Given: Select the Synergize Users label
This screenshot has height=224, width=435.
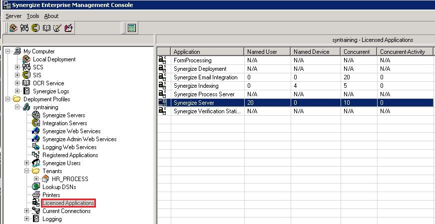Looking at the screenshot, I should [x=61, y=163].
